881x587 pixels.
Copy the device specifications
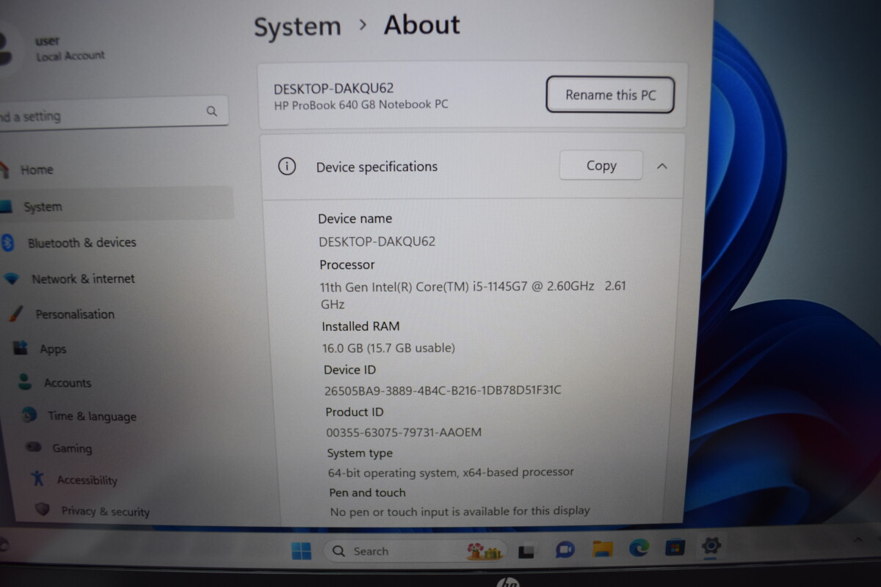point(601,166)
